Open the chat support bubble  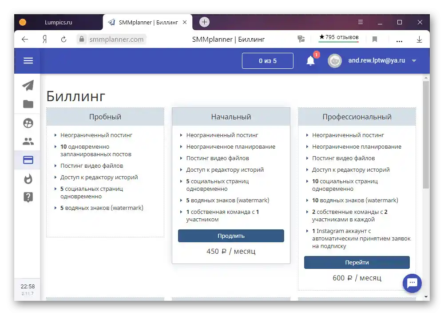(x=412, y=283)
